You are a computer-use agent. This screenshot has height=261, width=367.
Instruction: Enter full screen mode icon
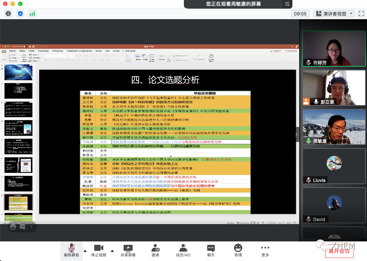(361, 14)
